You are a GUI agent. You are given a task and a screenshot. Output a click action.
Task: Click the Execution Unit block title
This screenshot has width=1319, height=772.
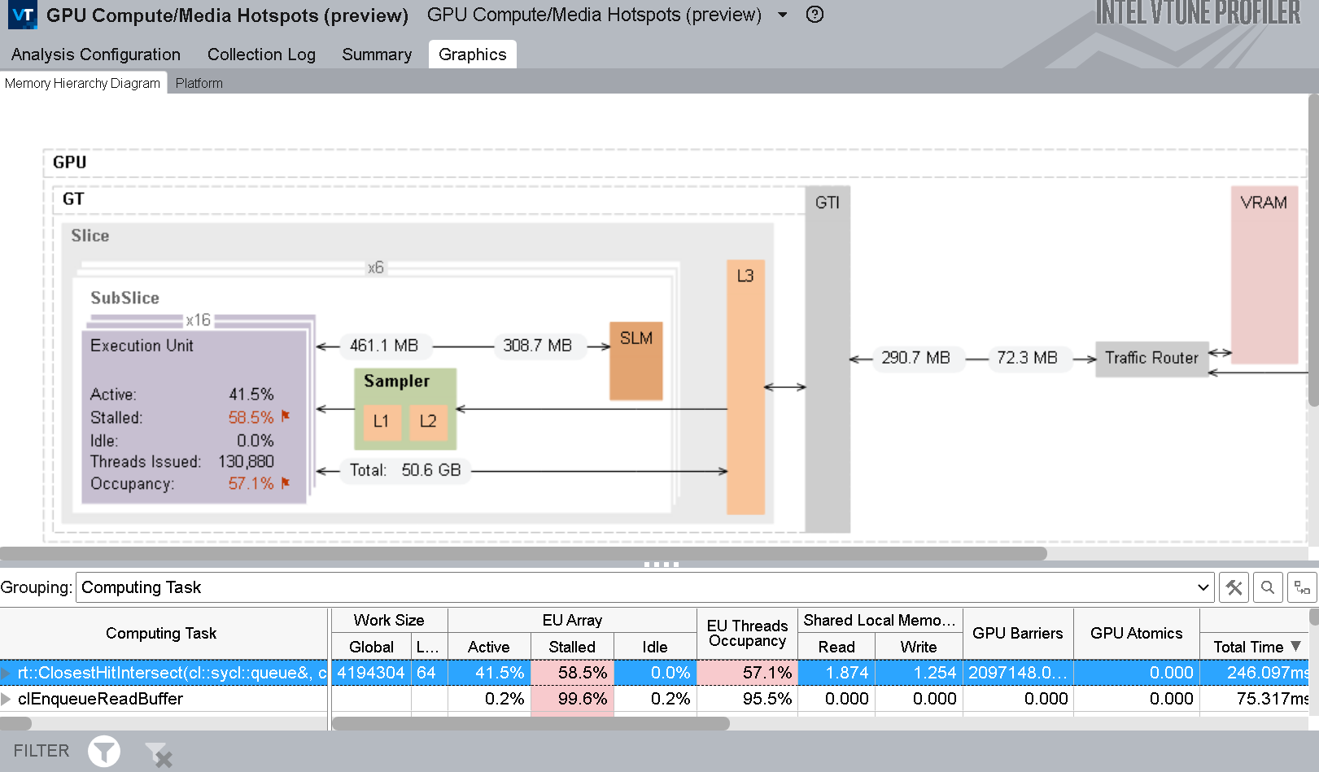click(x=142, y=346)
